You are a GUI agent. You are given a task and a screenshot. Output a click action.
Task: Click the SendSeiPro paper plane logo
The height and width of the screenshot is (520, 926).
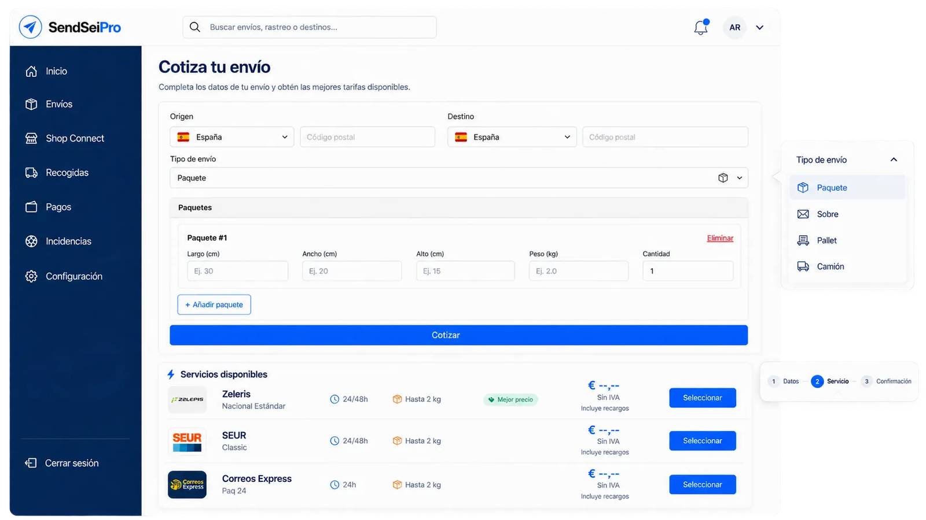pos(31,27)
